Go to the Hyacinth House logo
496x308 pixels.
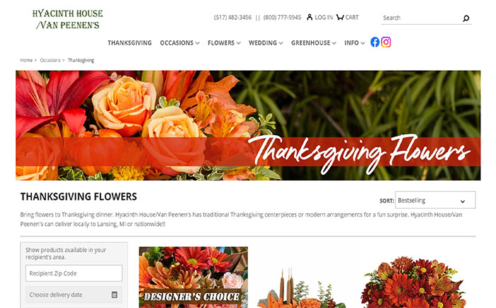tap(68, 19)
